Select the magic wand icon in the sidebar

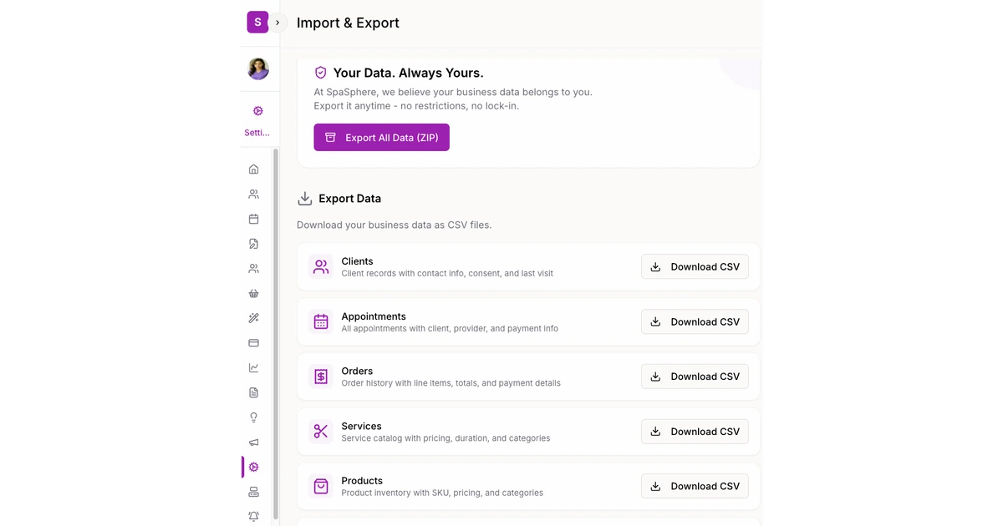coord(253,318)
